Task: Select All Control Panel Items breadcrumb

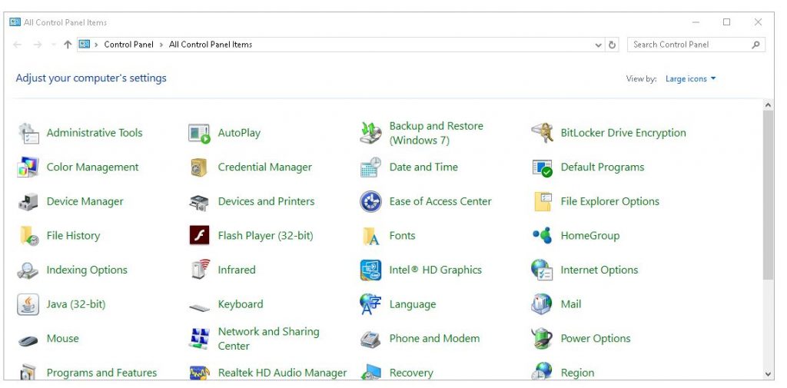Action: pos(211,45)
